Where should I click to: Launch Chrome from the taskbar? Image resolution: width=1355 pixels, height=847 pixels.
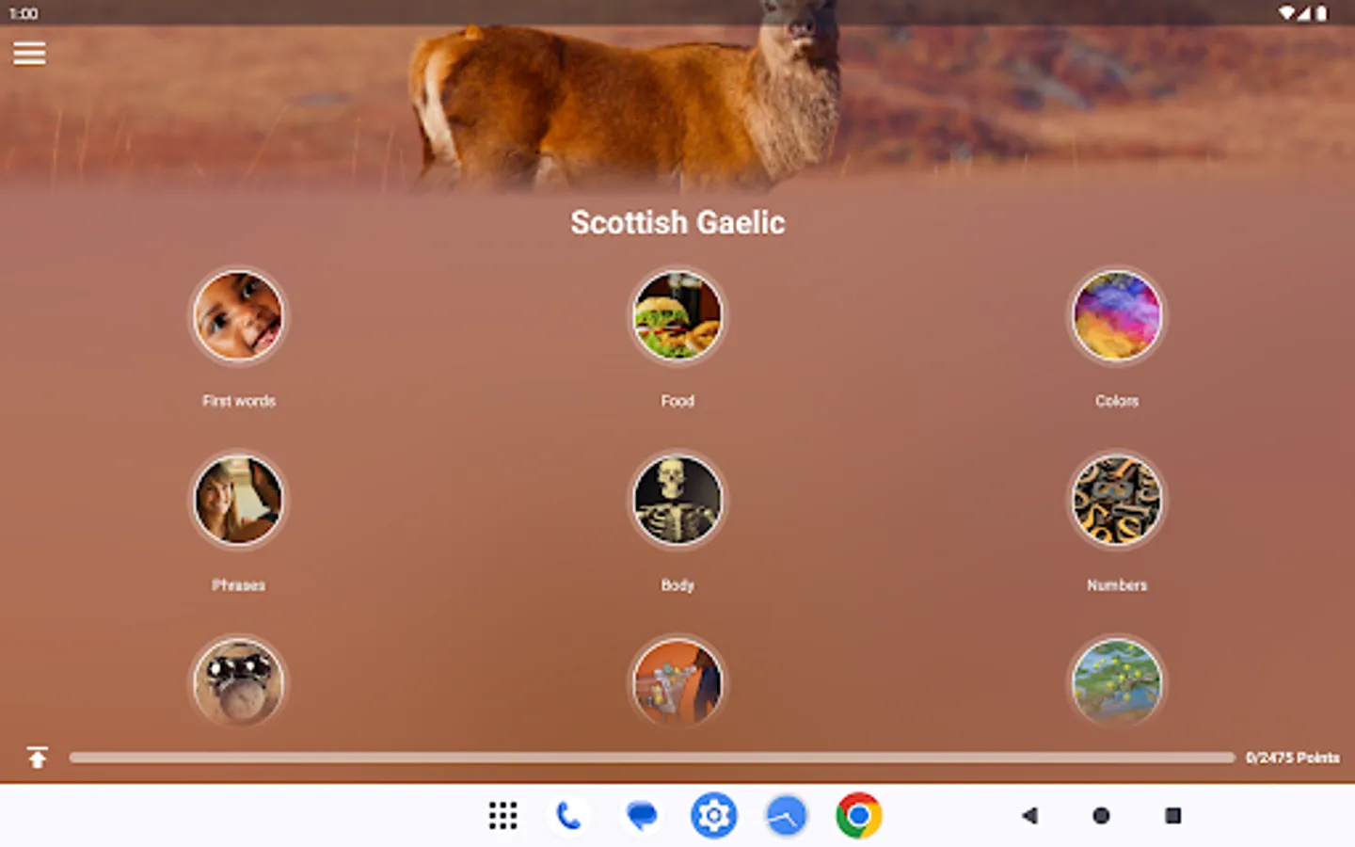click(x=857, y=815)
